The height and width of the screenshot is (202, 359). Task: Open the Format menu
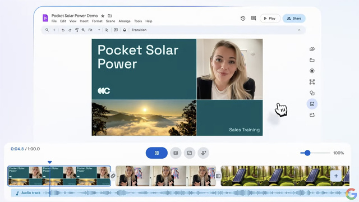point(97,21)
